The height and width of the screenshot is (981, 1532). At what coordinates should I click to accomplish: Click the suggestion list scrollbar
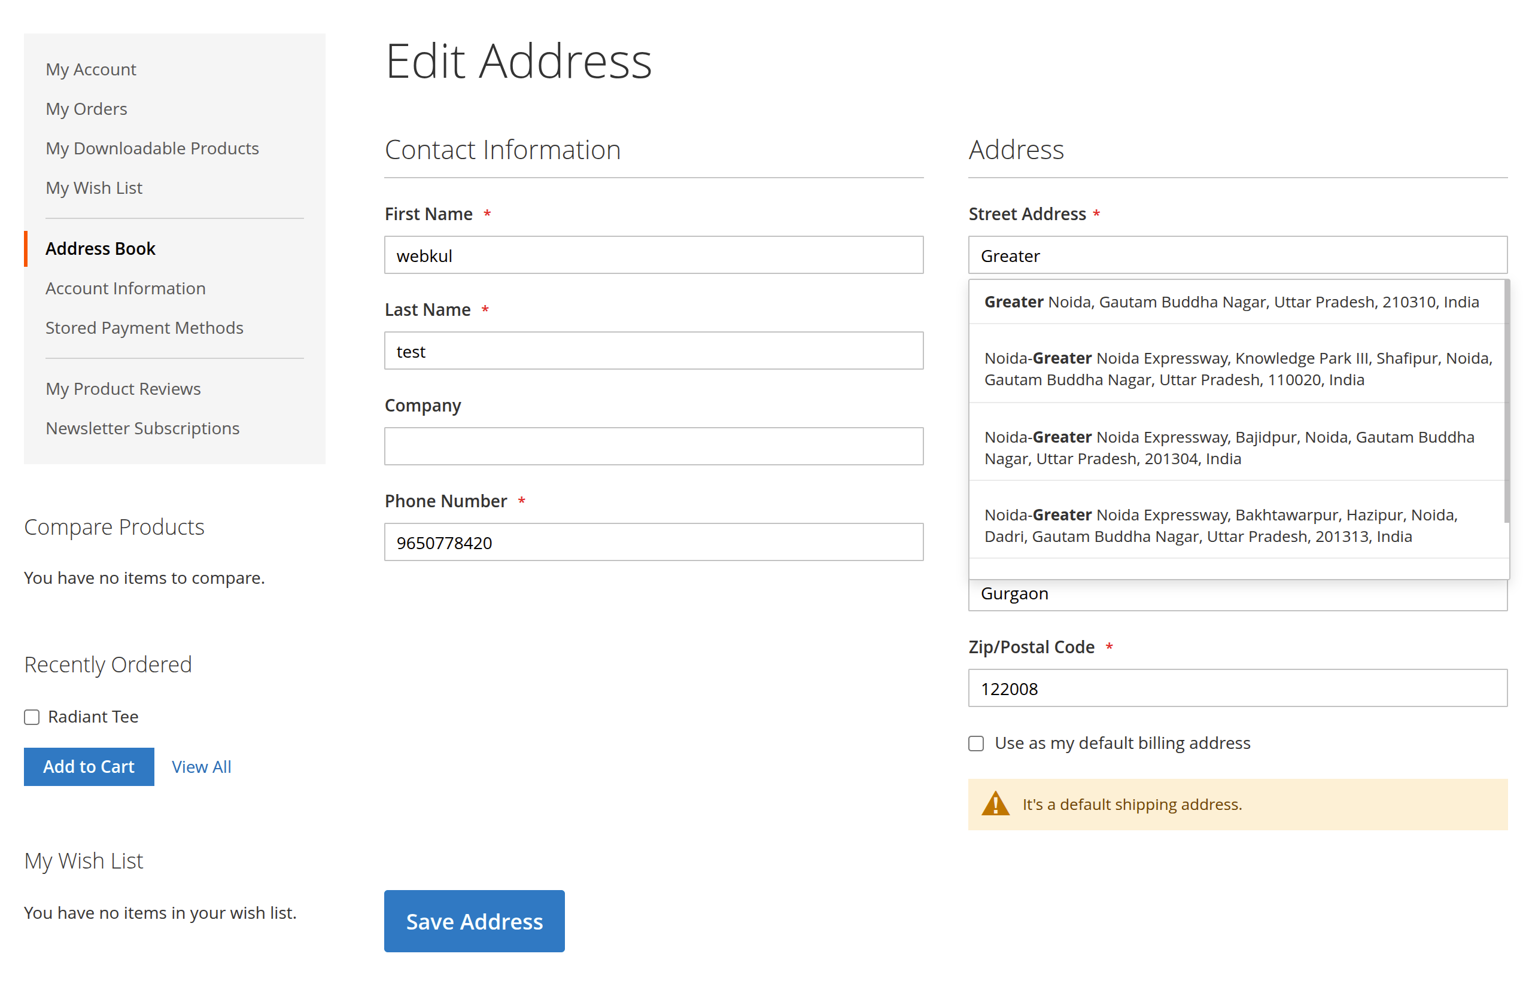click(x=1506, y=401)
